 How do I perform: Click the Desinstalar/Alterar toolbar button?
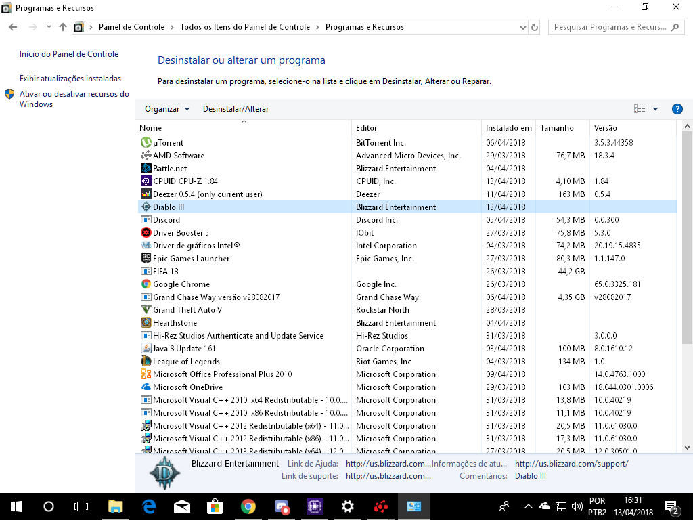tap(236, 109)
